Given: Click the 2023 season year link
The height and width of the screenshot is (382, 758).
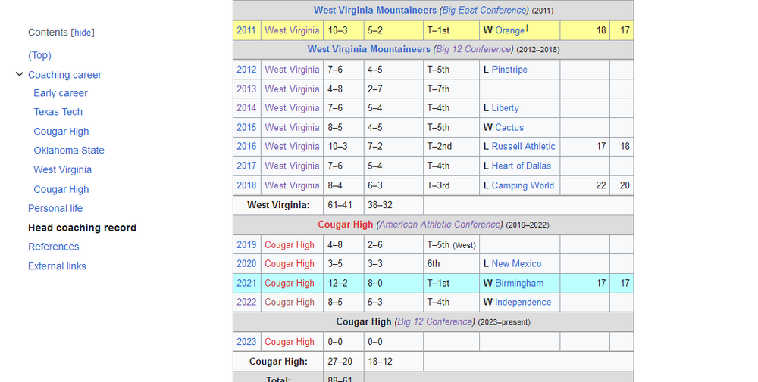Looking at the screenshot, I should pyautogui.click(x=246, y=342).
